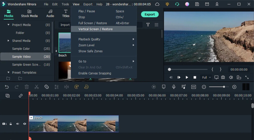Open the user account avatar
Screen dimensions: 254x140
coord(187,4)
